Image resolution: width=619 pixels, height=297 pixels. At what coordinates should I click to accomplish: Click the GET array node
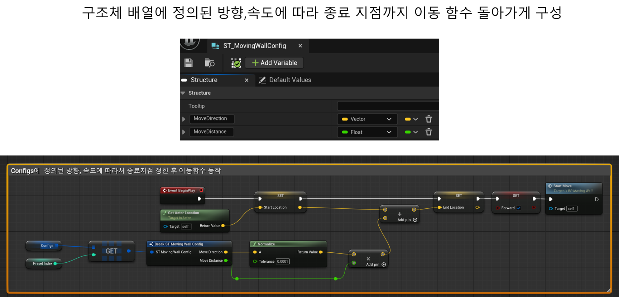pyautogui.click(x=112, y=251)
